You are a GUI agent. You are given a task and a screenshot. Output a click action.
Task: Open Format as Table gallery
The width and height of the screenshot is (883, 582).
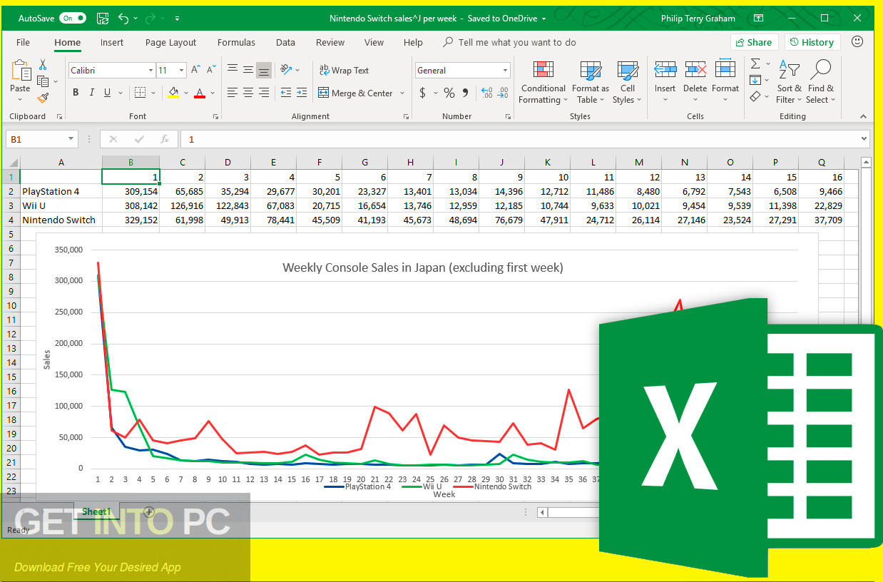pos(591,82)
